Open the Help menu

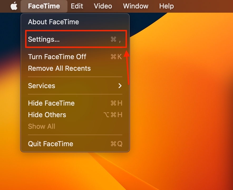166,6
